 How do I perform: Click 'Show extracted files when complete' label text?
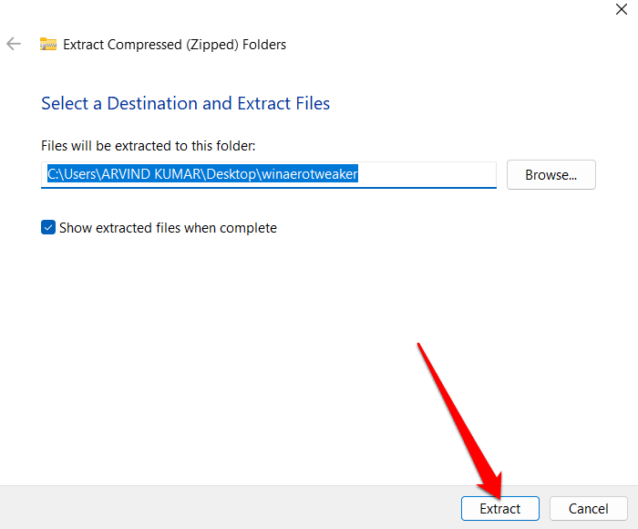(x=168, y=228)
